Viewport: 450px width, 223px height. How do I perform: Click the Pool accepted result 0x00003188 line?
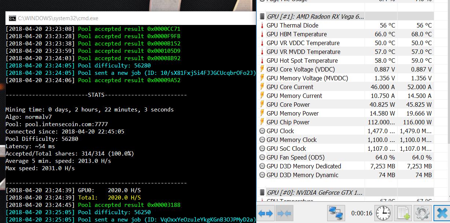(x=93, y=205)
